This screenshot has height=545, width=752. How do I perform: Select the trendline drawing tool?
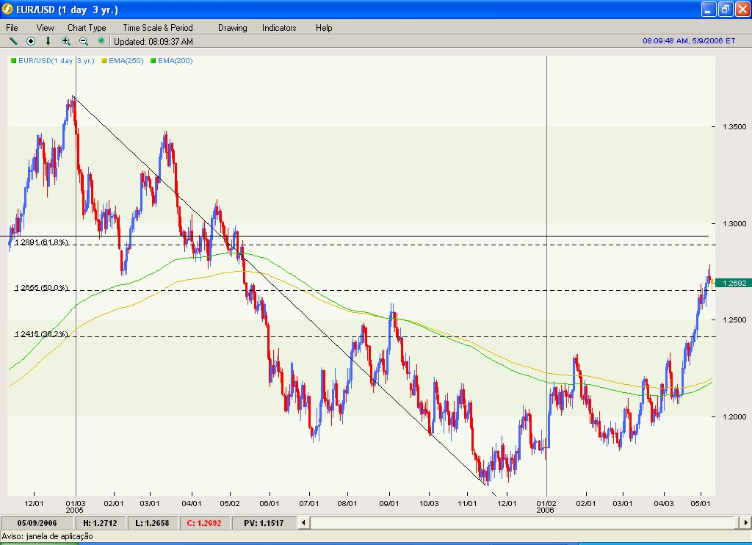pos(13,41)
